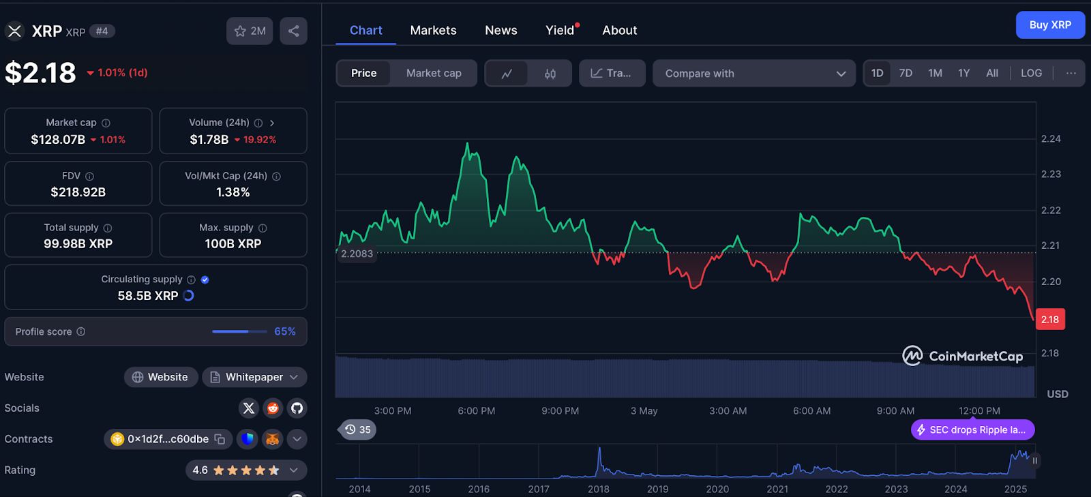Select the 7D time range

tap(906, 73)
